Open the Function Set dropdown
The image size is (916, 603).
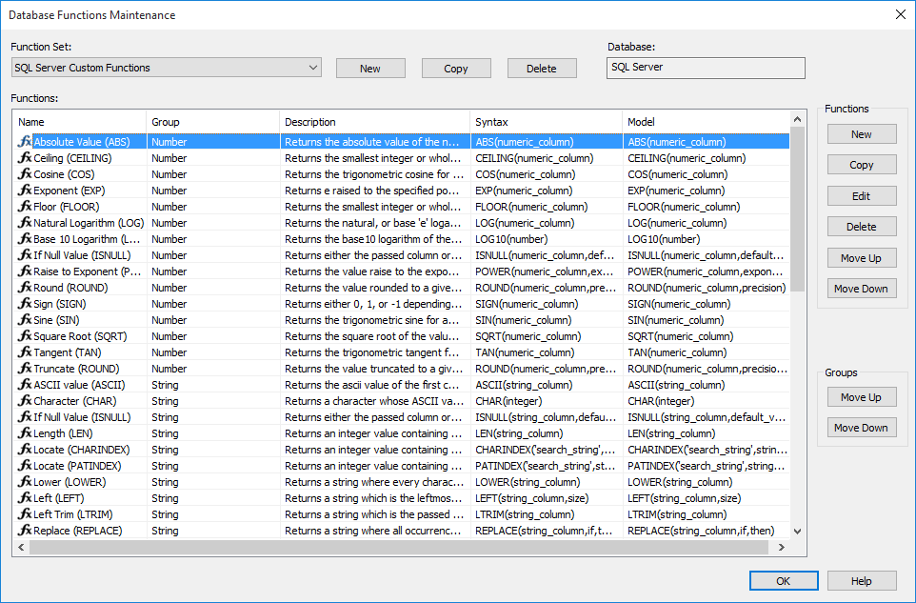[x=313, y=68]
